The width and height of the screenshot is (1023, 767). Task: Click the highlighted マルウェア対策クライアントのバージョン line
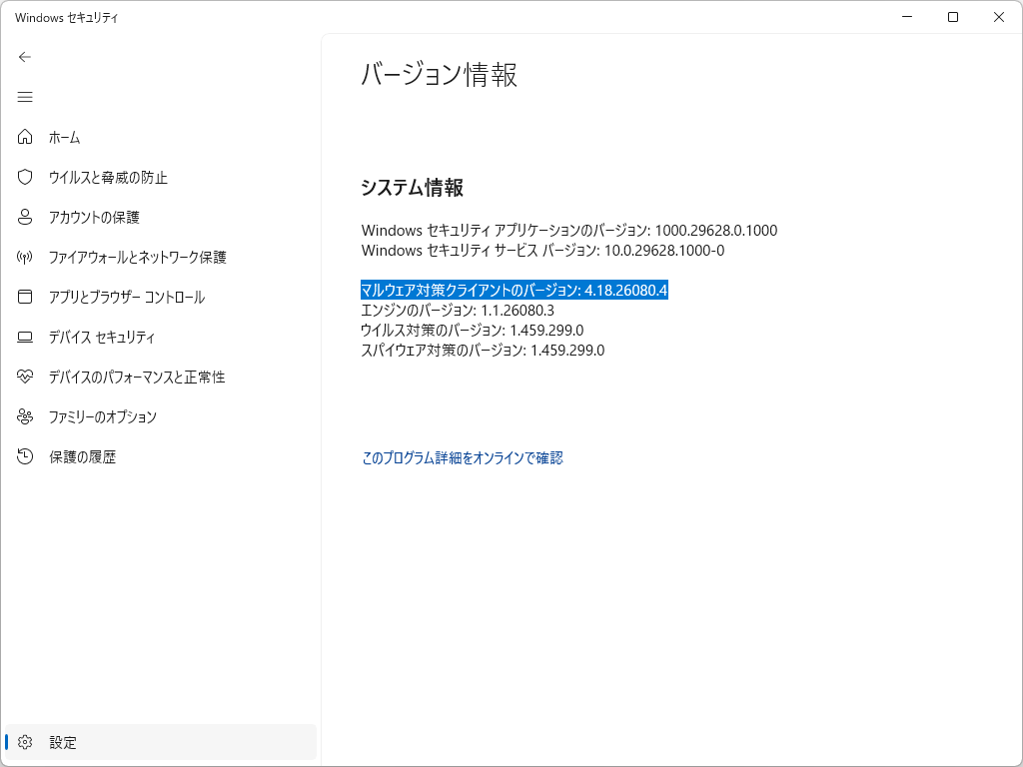514,291
